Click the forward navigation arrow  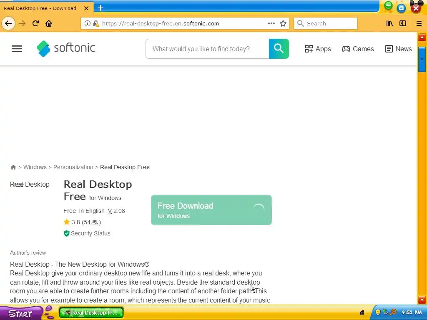tap(22, 23)
